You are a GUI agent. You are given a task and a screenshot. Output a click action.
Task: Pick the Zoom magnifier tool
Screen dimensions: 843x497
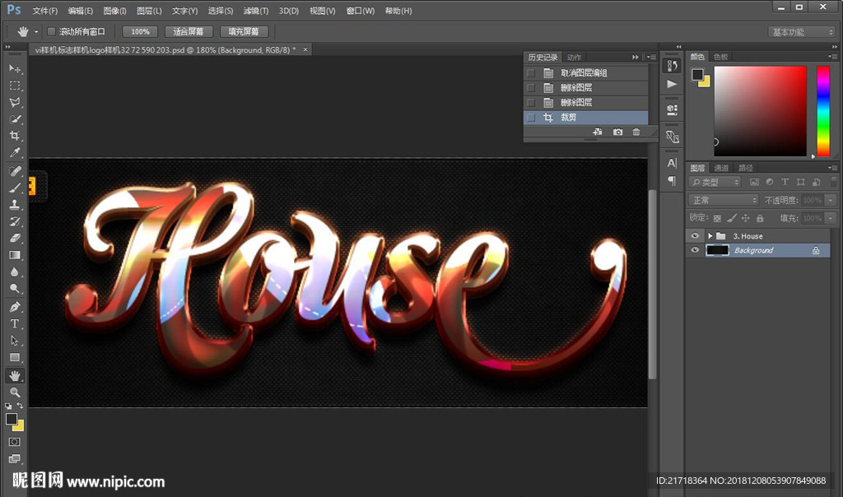(x=15, y=392)
